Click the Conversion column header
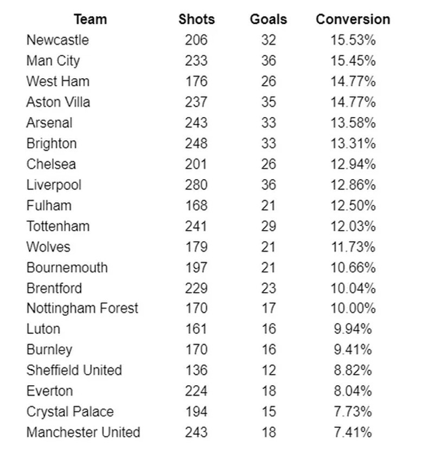 353,20
